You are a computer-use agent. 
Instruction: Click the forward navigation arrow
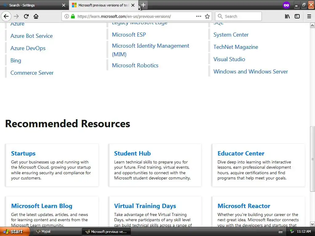pyautogui.click(x=16, y=16)
